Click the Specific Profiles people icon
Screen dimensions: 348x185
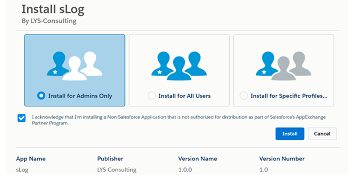point(283,66)
